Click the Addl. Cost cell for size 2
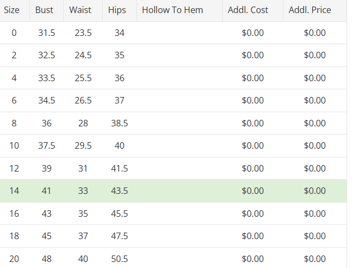The height and width of the screenshot is (268, 352). coord(253,56)
